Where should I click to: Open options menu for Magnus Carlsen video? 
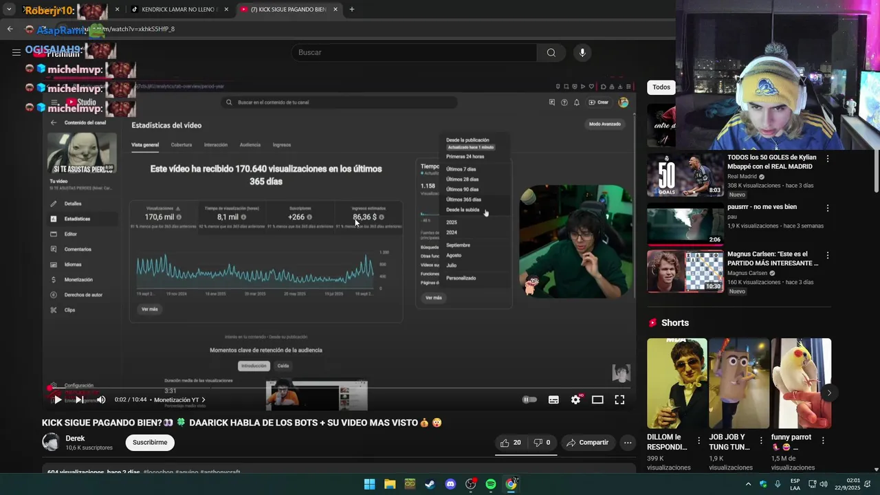(828, 255)
